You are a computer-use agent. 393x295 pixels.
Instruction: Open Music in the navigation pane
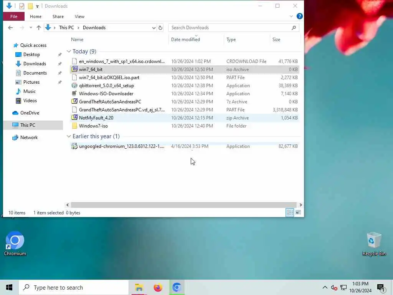[x=29, y=91]
